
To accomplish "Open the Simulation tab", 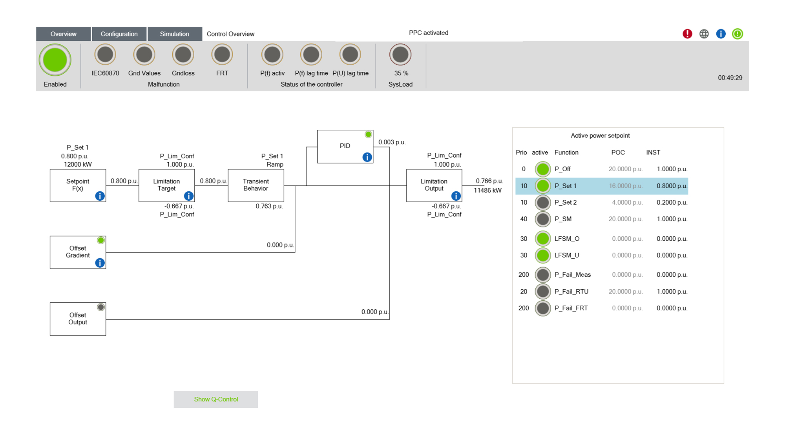I will pos(175,34).
